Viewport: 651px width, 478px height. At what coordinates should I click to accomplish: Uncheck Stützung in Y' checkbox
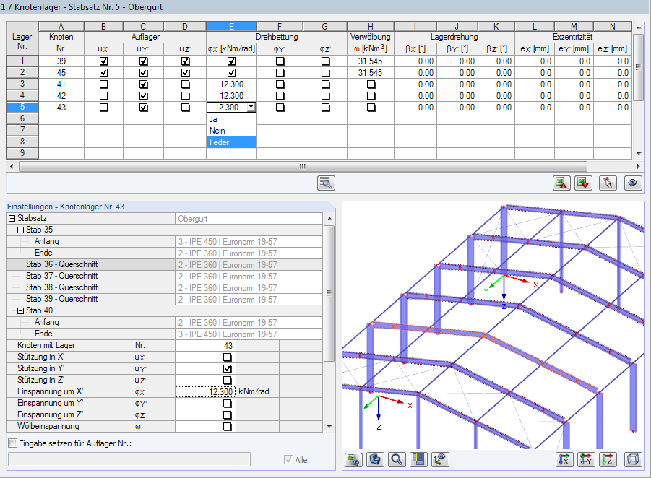click(227, 368)
